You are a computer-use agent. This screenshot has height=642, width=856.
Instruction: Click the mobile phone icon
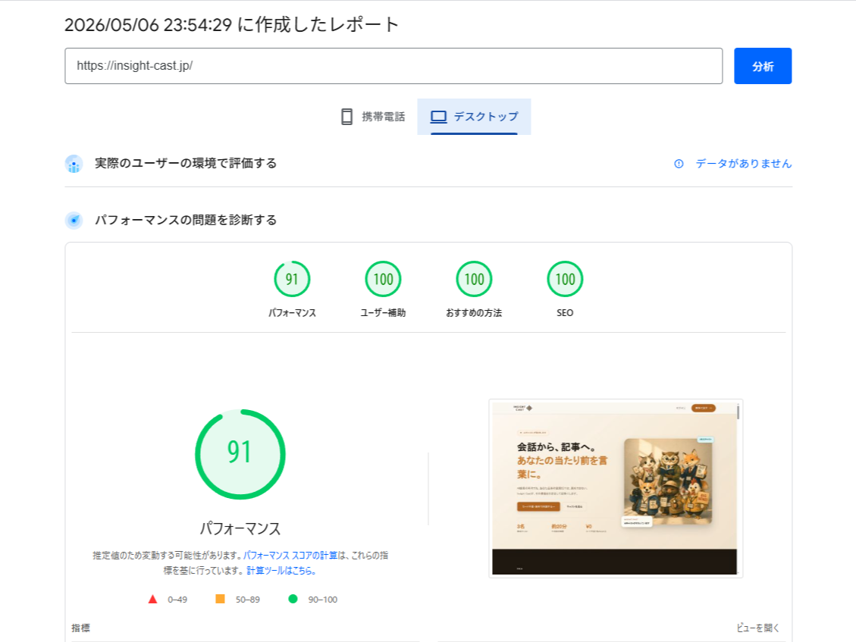click(346, 117)
